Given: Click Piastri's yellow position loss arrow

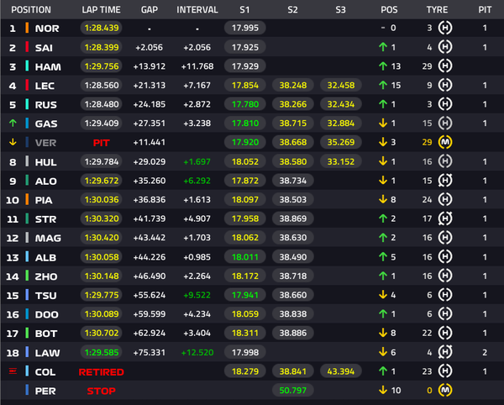Looking at the screenshot, I should [x=383, y=200].
